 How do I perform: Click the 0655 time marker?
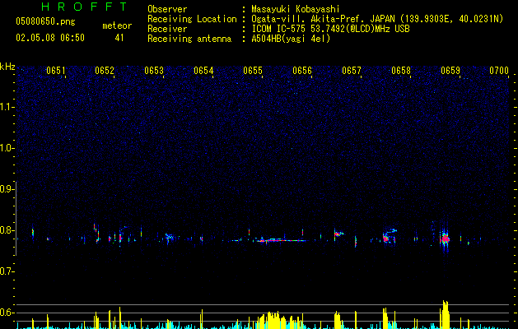click(253, 71)
